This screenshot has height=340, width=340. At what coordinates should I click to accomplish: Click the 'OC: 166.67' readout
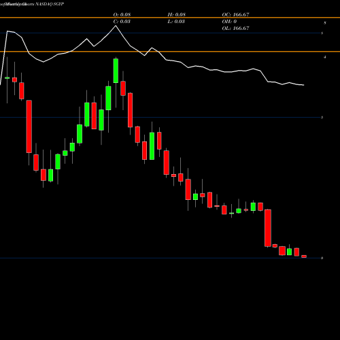click(x=235, y=14)
